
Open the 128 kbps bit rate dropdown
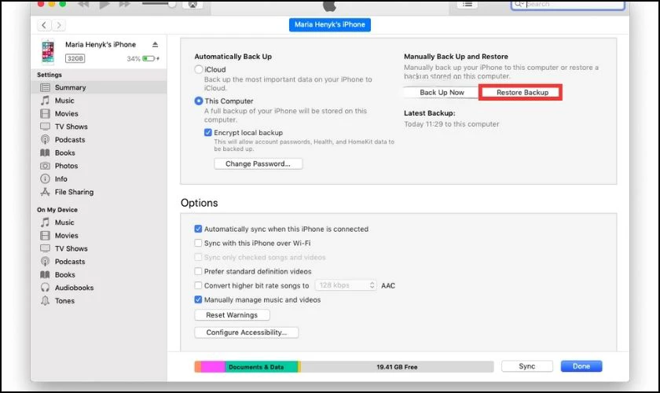[x=345, y=285]
